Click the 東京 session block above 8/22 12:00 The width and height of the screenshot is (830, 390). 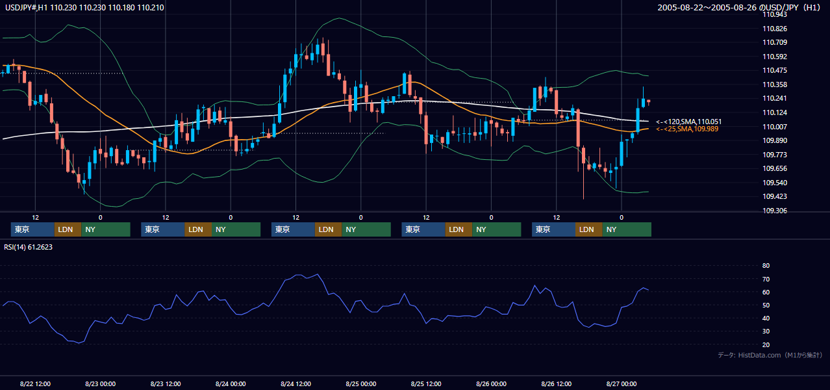tap(32, 229)
